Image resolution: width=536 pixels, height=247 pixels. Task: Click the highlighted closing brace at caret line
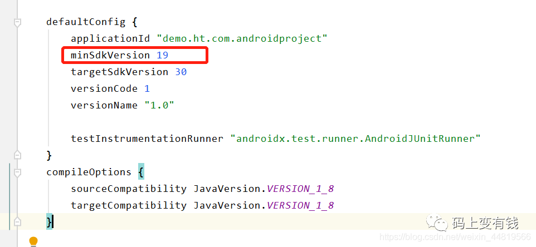(49, 223)
